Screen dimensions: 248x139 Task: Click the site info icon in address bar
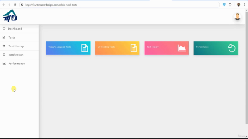[x=22, y=5]
